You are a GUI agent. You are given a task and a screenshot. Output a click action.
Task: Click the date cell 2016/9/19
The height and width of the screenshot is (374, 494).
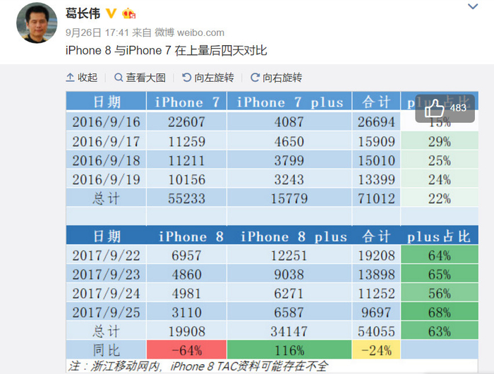[x=106, y=179]
